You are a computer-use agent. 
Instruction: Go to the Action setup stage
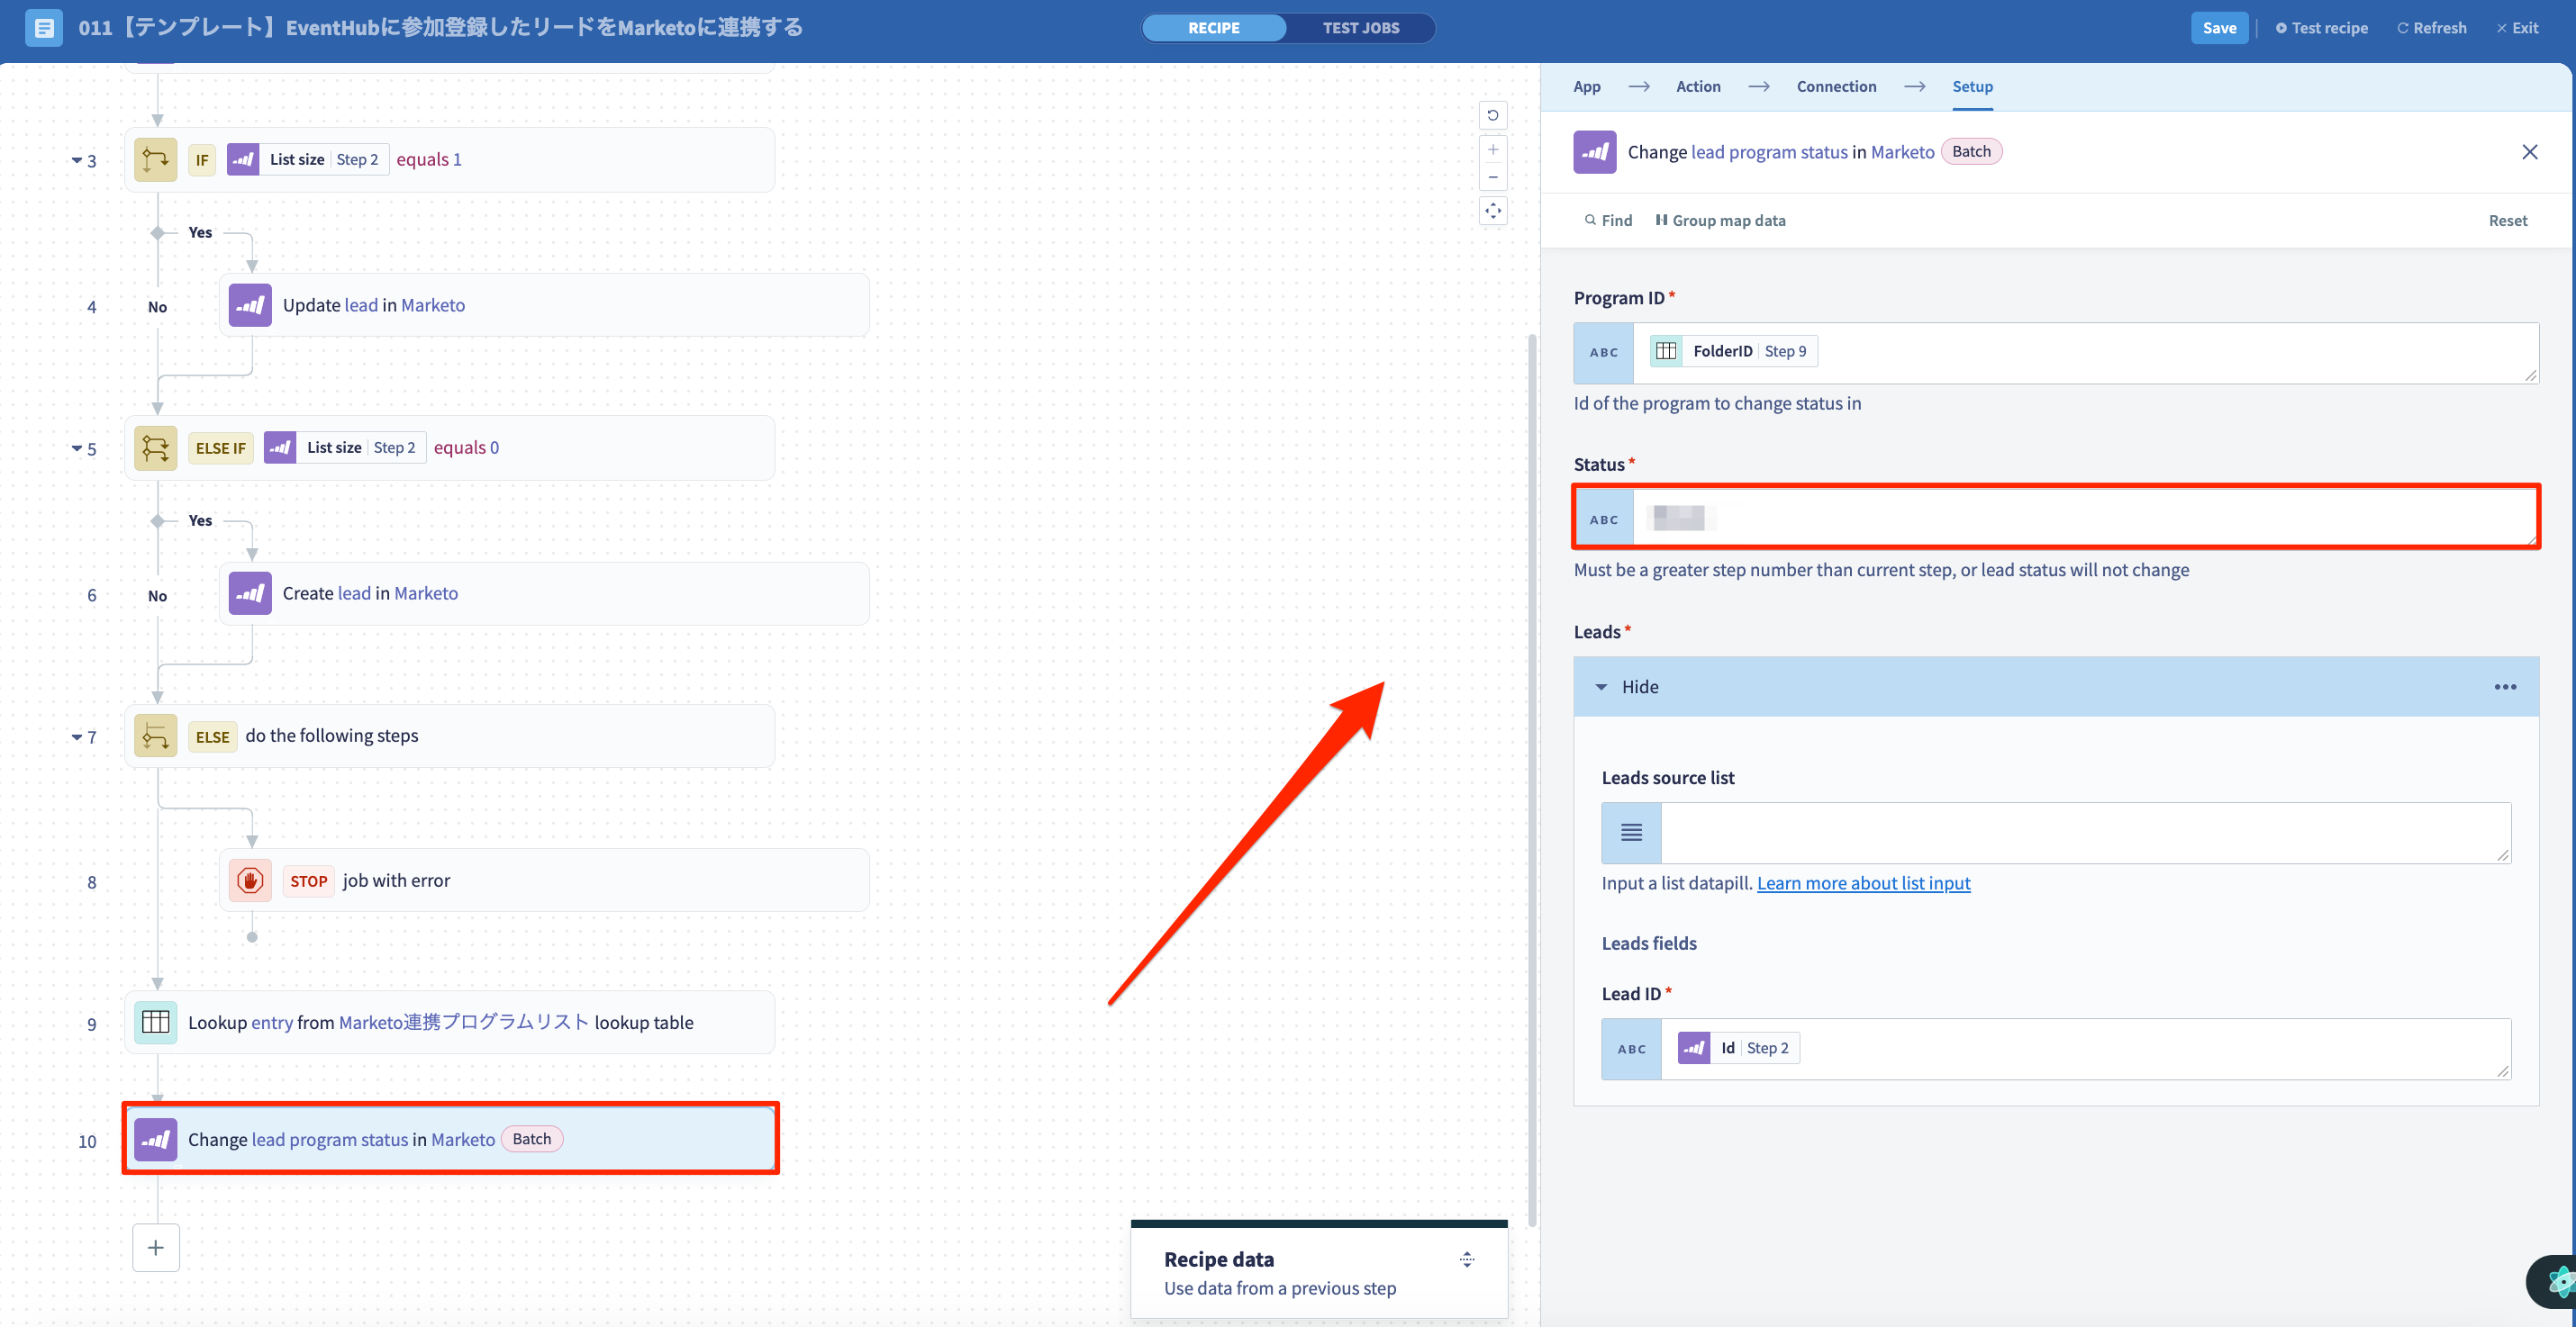click(1698, 86)
